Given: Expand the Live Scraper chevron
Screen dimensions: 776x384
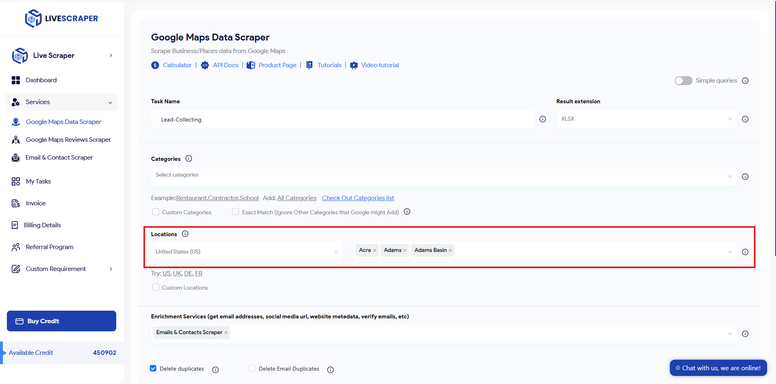Looking at the screenshot, I should [111, 55].
